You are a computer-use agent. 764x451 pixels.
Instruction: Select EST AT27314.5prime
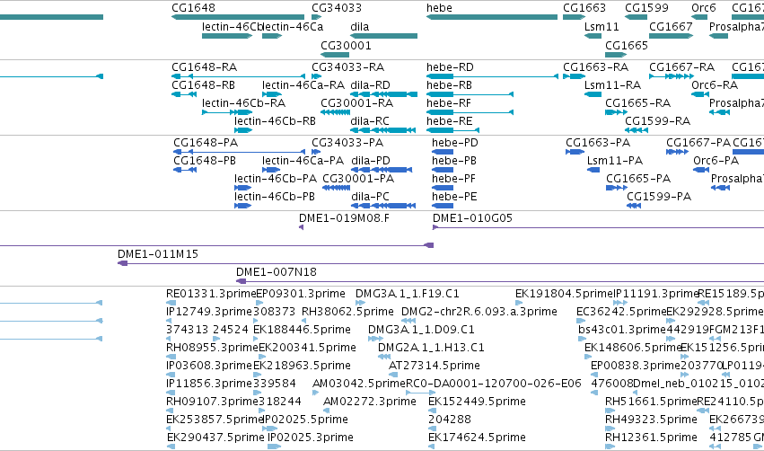435,367
